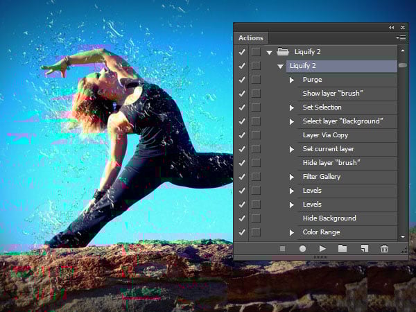Screen dimensions: 416x312
Task: Expand the Set current layer step
Action: [x=292, y=149]
